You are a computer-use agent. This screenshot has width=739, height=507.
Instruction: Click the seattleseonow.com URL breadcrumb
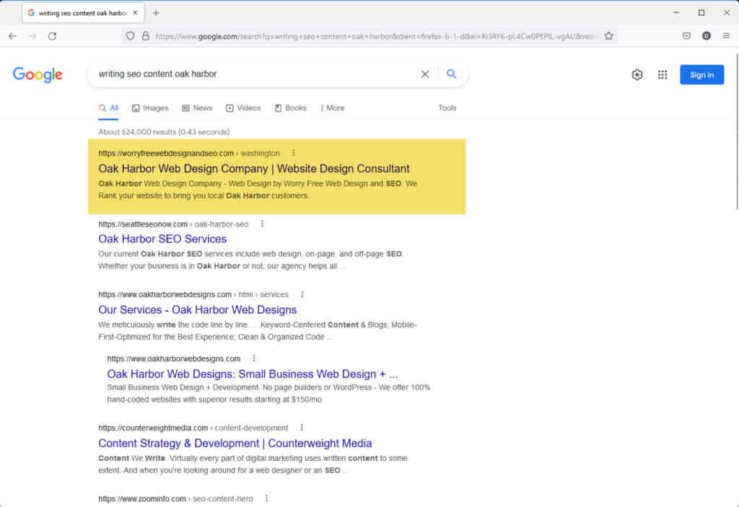pos(173,224)
